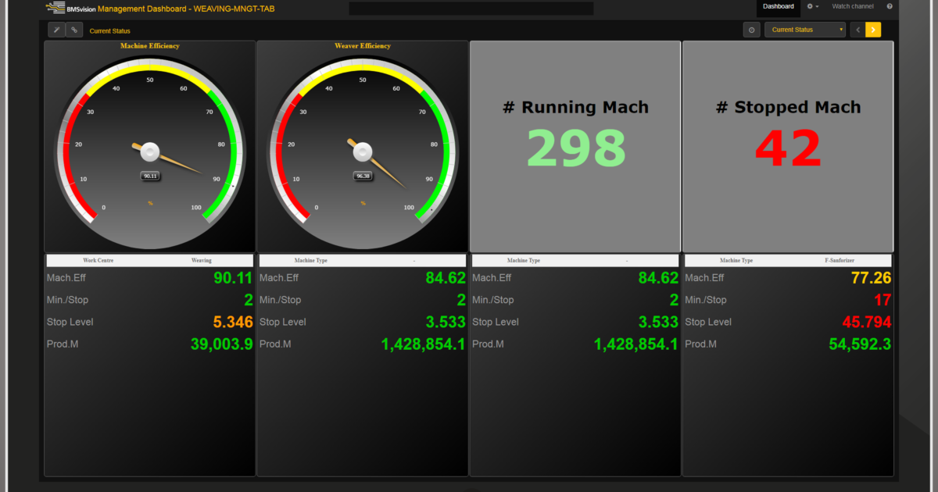The image size is (938, 492).
Task: Click the Work Centre Weaving header row
Action: point(149,260)
